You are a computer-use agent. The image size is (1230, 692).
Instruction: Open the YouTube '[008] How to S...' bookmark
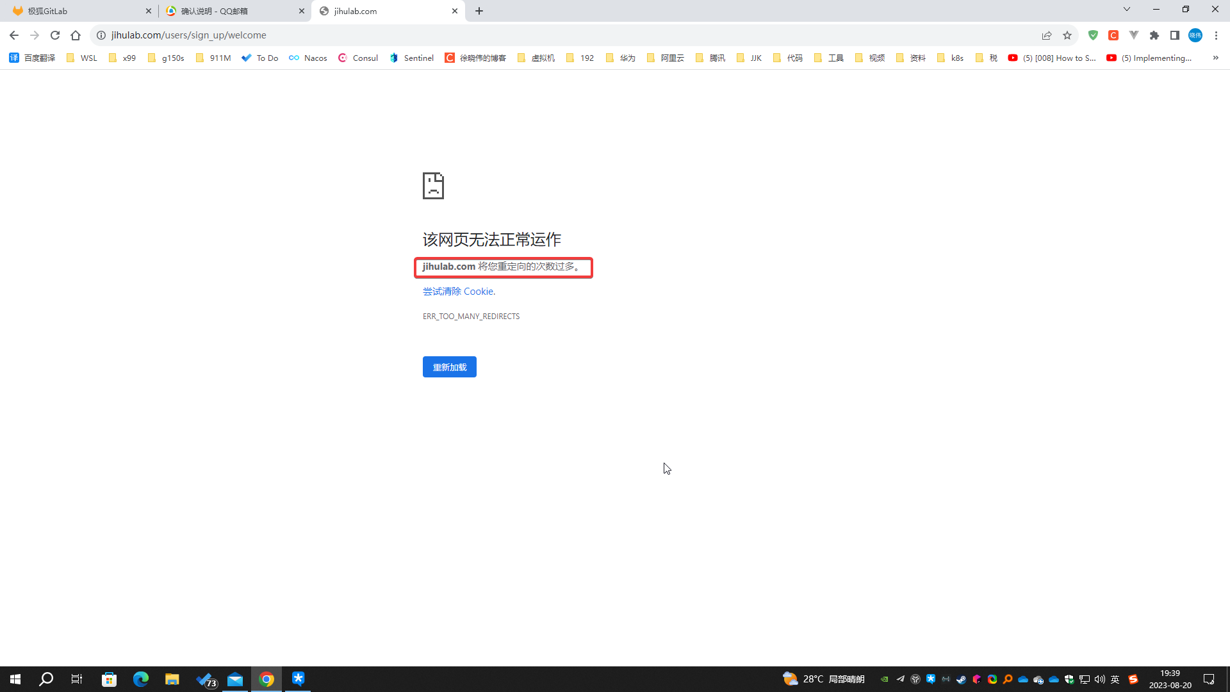pos(1052,58)
